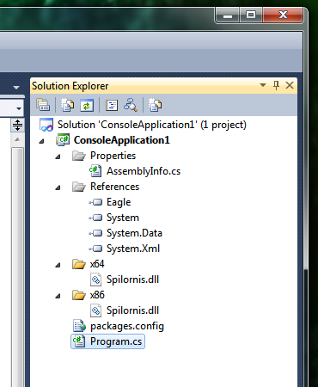
Task: Click the packages.config file icon
Action: (x=79, y=326)
